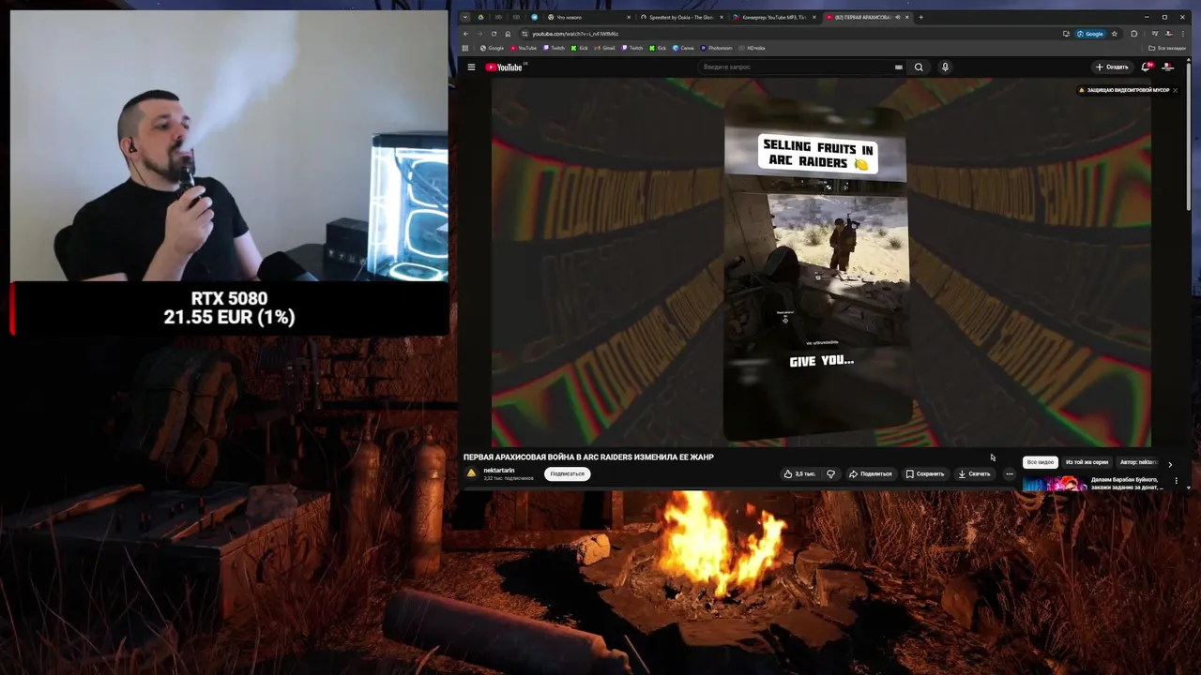Image resolution: width=1201 pixels, height=675 pixels.
Task: Open the browser home page button
Action: pyautogui.click(x=508, y=34)
